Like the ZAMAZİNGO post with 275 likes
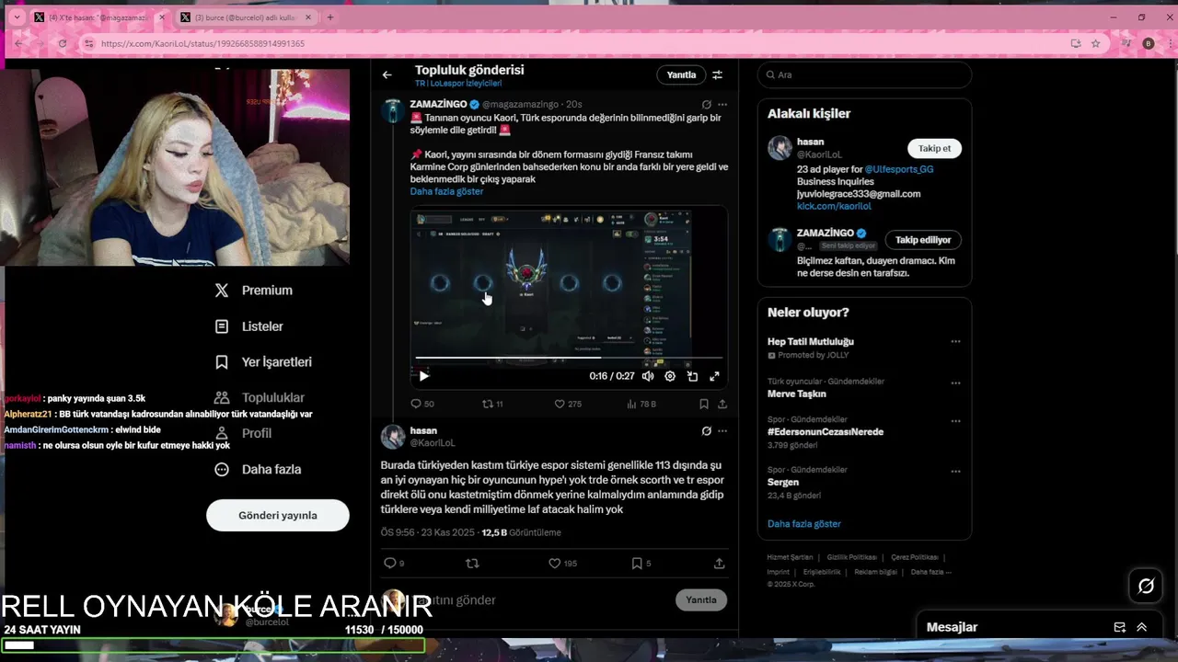 568,404
